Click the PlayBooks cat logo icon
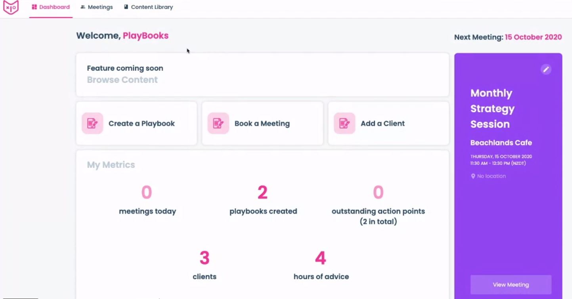This screenshot has width=572, height=299. click(x=11, y=8)
